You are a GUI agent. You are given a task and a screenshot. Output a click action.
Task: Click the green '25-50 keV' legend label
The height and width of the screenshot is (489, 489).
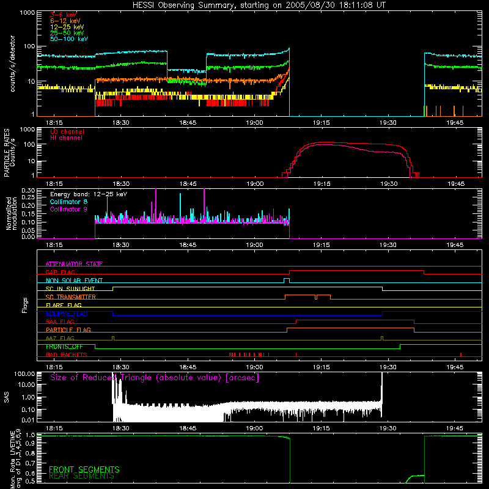point(67,33)
